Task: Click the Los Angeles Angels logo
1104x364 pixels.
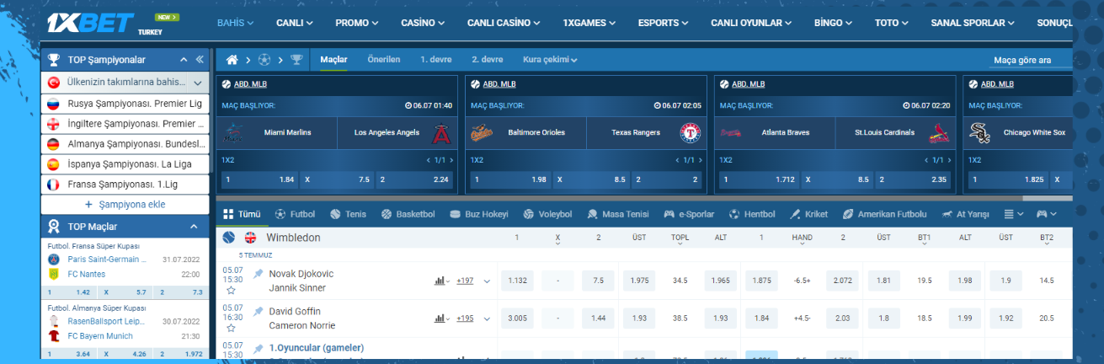Action: pos(440,133)
